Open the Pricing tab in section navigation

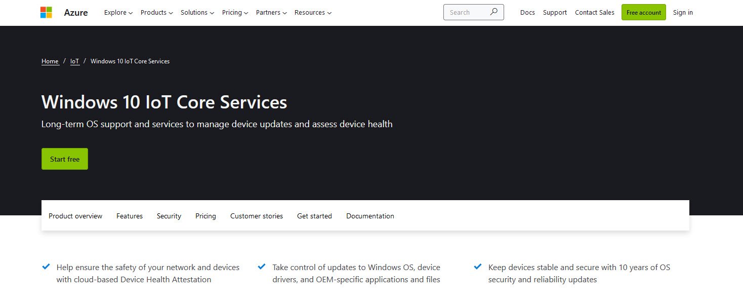pyautogui.click(x=205, y=216)
